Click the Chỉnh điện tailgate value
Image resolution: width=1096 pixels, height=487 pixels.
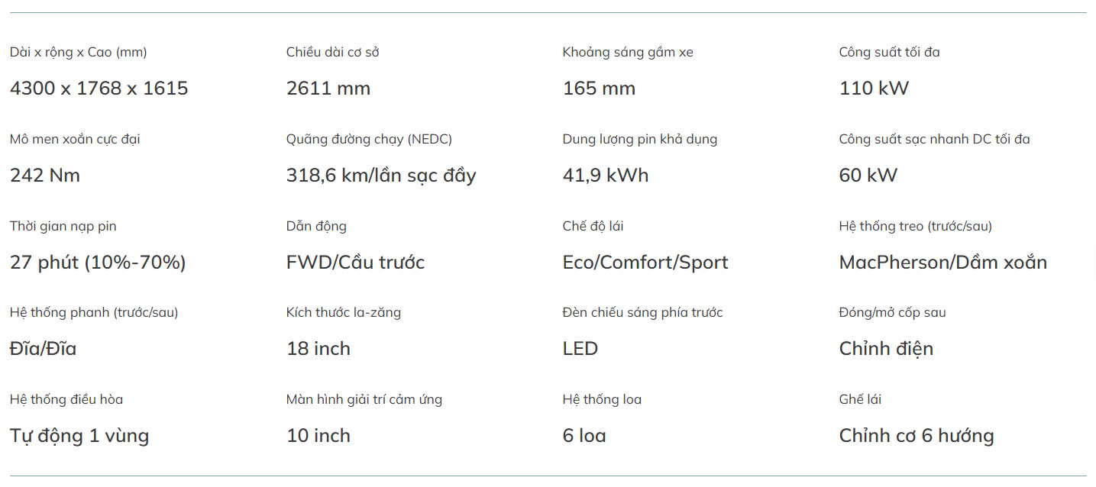coord(886,349)
